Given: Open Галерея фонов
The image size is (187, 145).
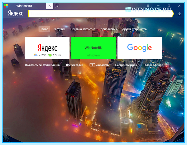Looking at the screenshot, I should point(153,65).
